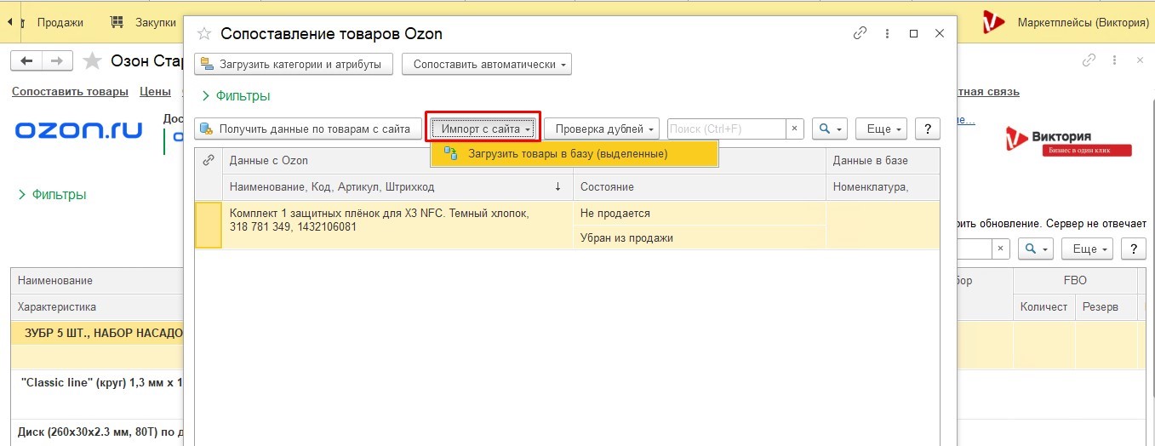Click the Количест column header
The height and width of the screenshot is (446, 1155).
(1044, 306)
